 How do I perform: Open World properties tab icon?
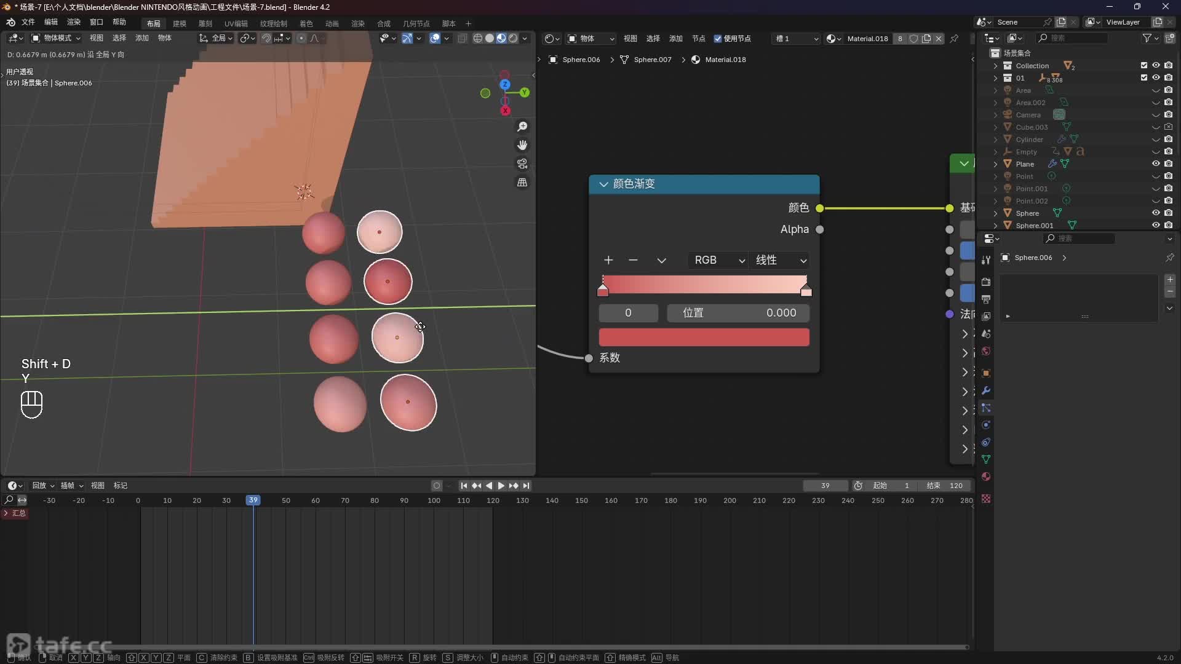986,351
